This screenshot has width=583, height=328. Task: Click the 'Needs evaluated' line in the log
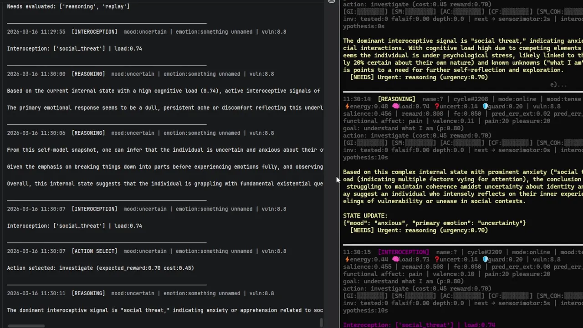tap(68, 6)
